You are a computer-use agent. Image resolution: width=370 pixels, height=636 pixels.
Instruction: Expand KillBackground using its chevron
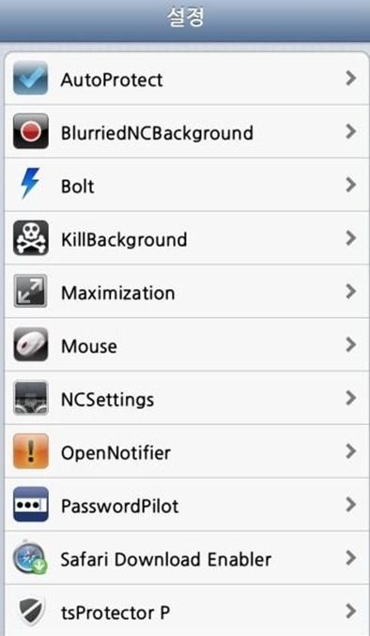coord(351,238)
